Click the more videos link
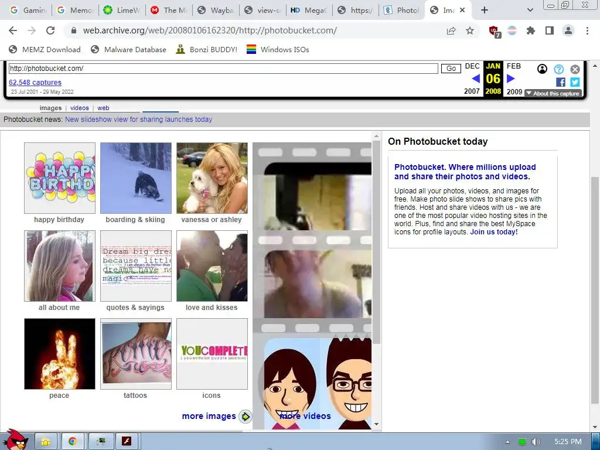The height and width of the screenshot is (450, 600). point(305,416)
